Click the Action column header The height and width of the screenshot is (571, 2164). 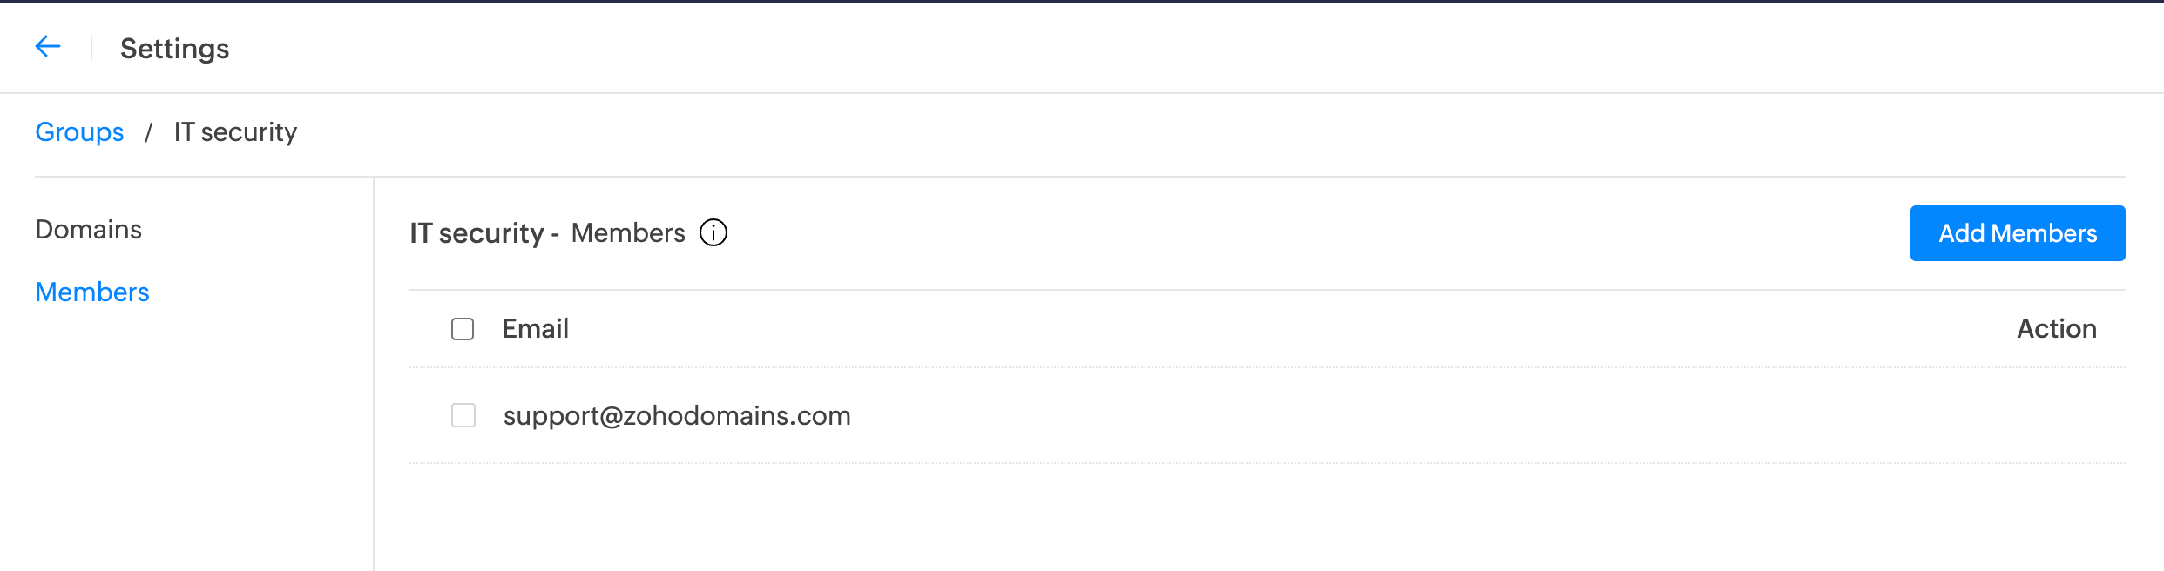click(2057, 329)
